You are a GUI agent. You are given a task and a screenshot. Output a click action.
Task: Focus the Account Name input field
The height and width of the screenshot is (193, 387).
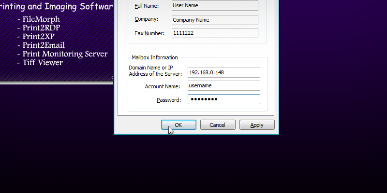tap(224, 86)
